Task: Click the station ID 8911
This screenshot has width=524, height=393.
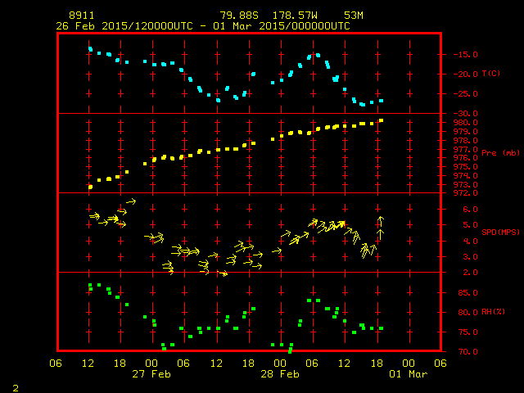Action: 82,16
